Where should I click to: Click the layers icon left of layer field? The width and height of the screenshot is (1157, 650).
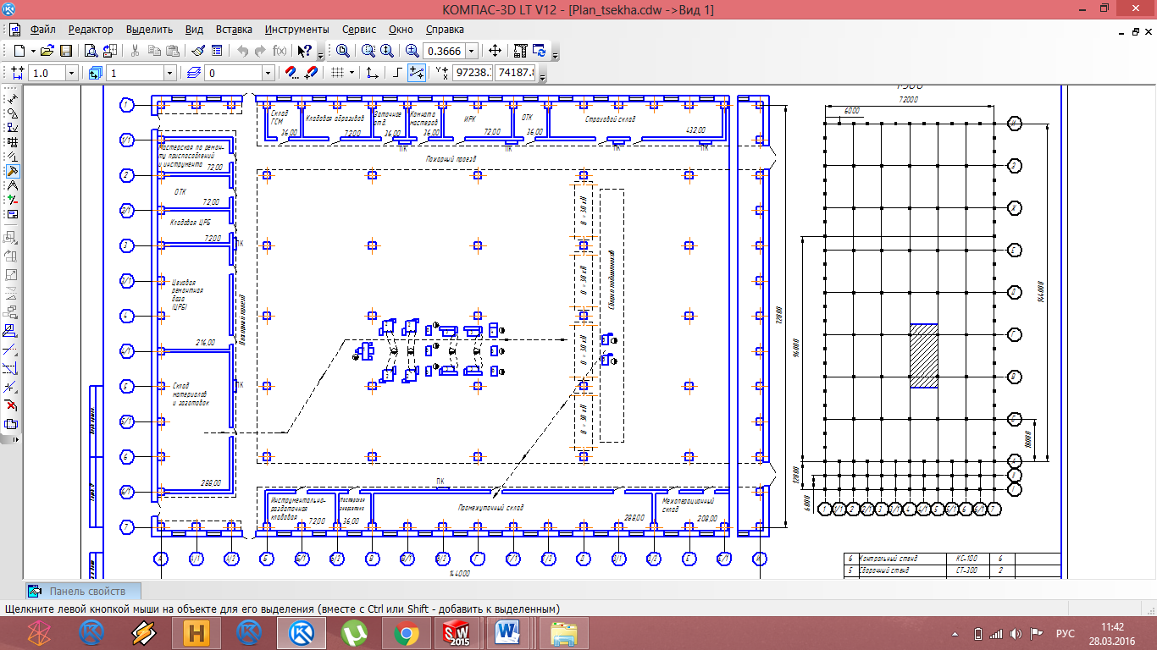coord(194,73)
